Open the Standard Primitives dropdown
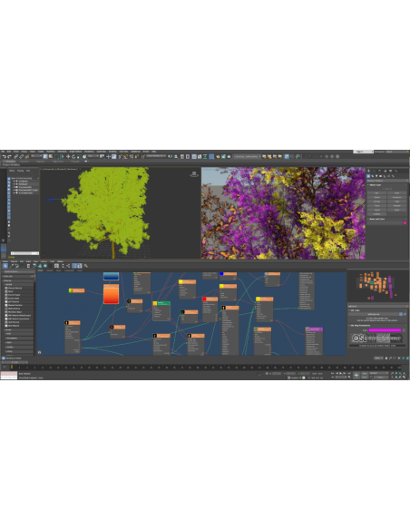The height and width of the screenshot is (530, 410). pos(387,181)
